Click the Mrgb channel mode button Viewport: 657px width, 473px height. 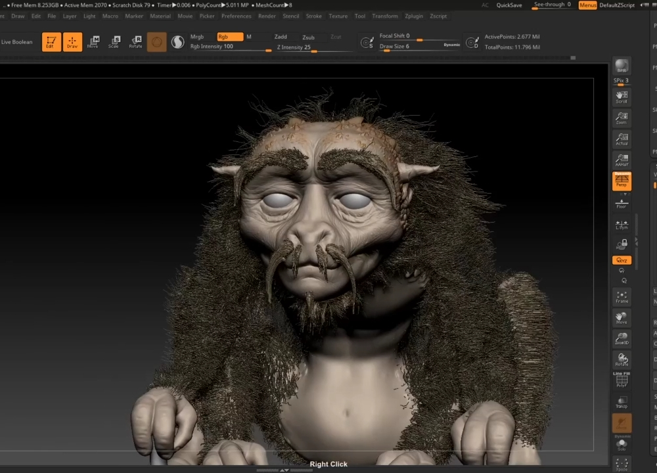(197, 37)
